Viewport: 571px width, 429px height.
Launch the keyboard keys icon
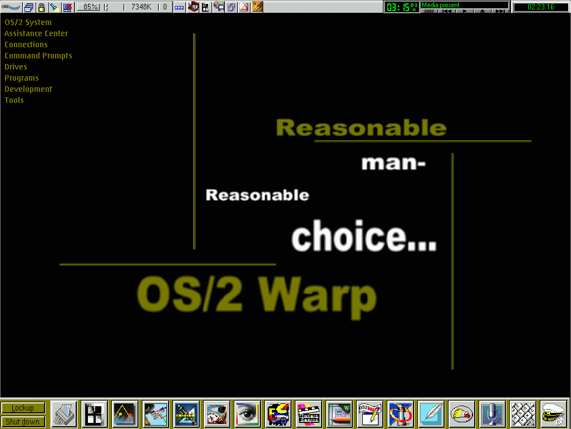pos(523,414)
